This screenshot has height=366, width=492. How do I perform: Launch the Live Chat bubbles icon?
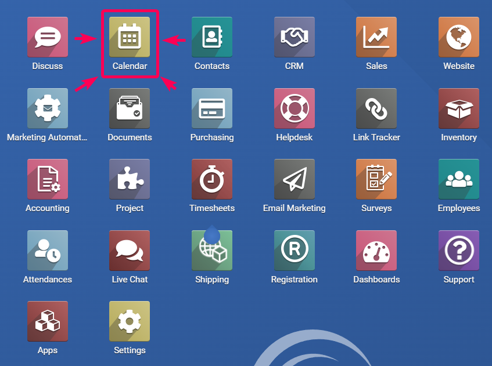pyautogui.click(x=130, y=251)
